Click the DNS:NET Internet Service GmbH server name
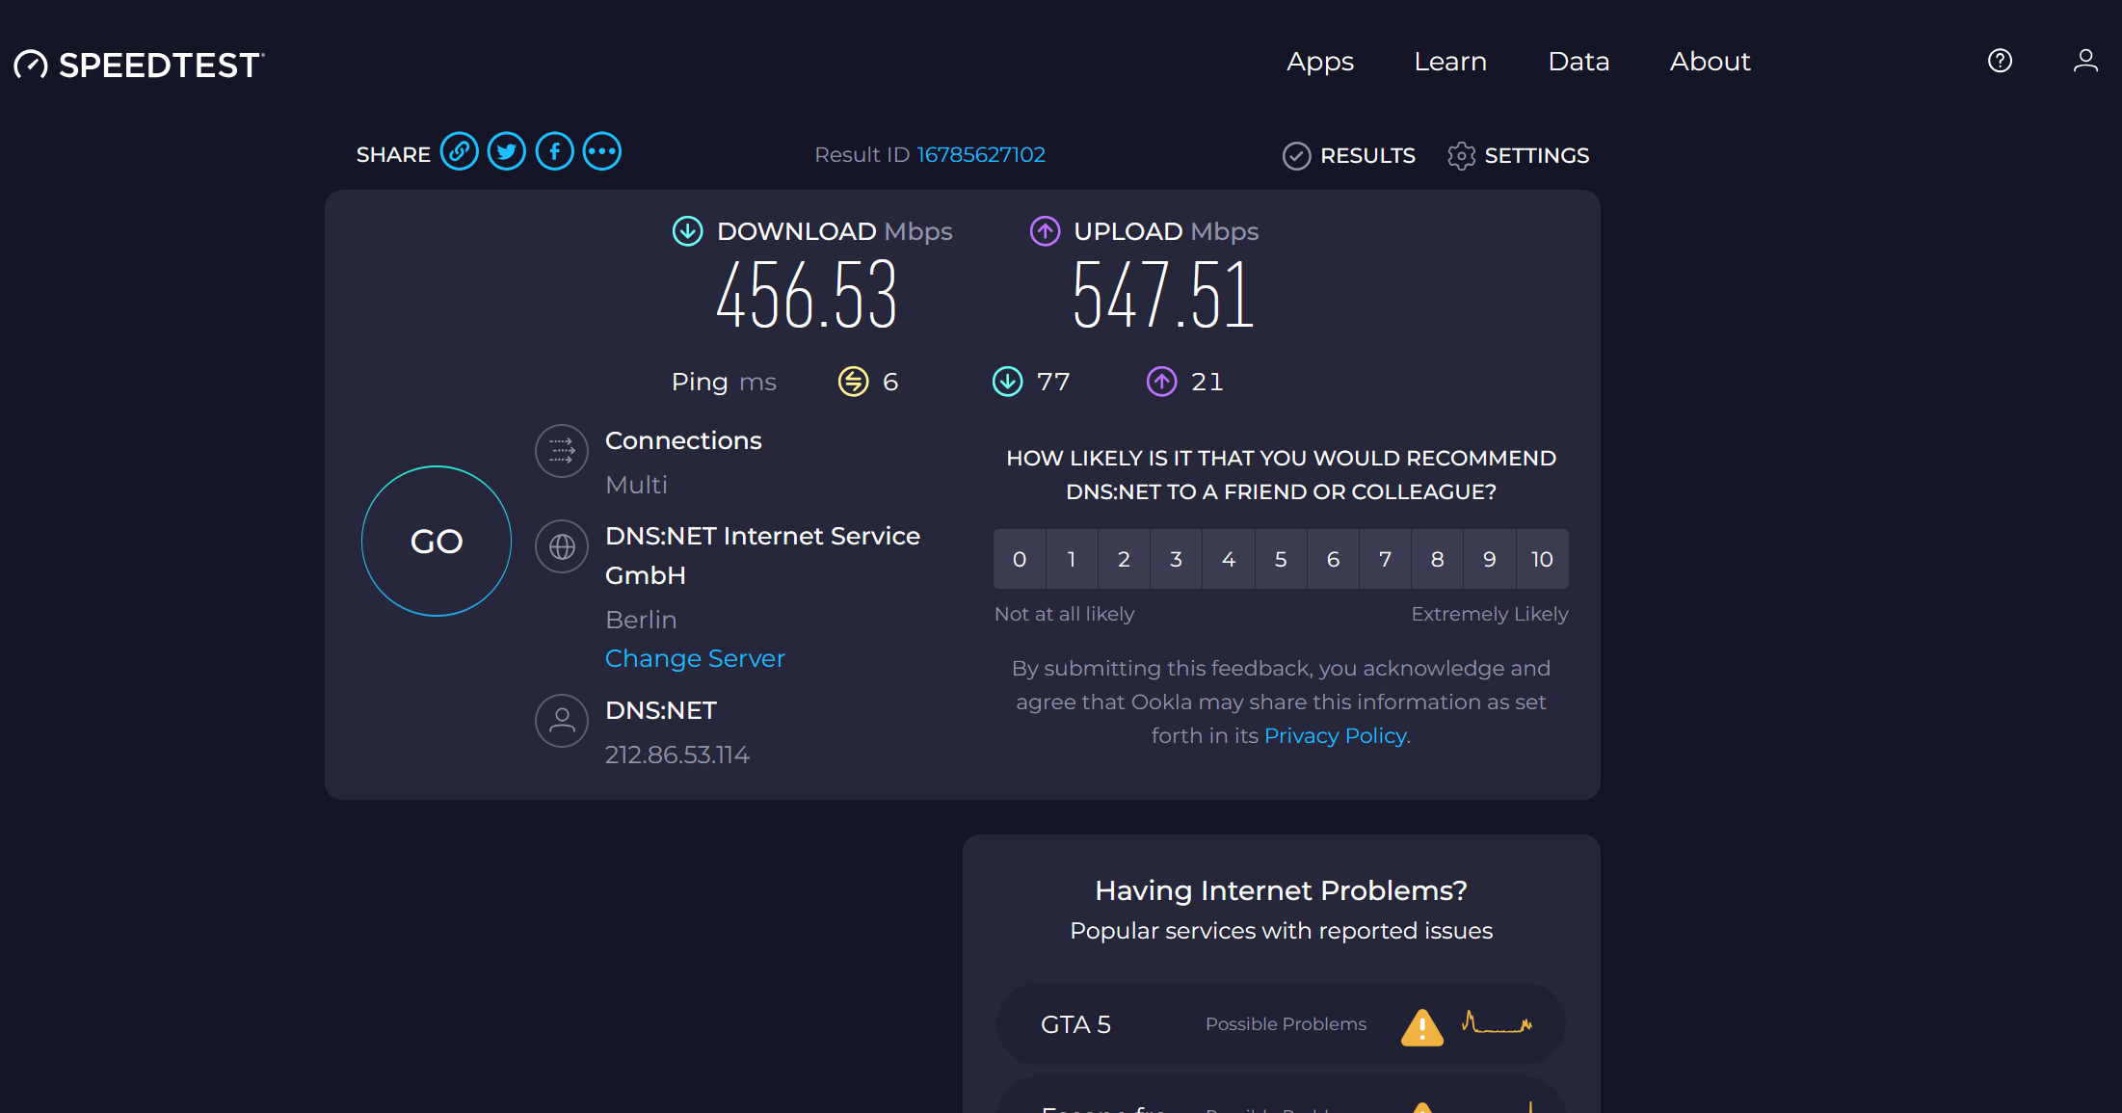Viewport: 2122px width, 1113px height. (x=762, y=555)
